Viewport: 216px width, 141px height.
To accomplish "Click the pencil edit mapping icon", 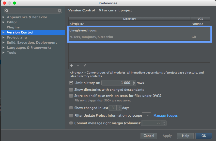I will pos(84,66).
